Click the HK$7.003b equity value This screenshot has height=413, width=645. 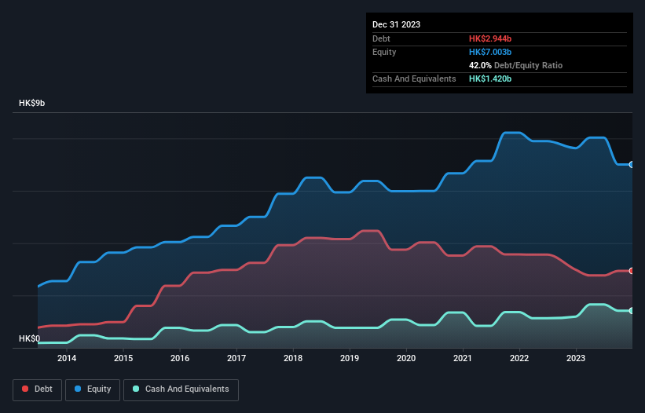pos(490,52)
